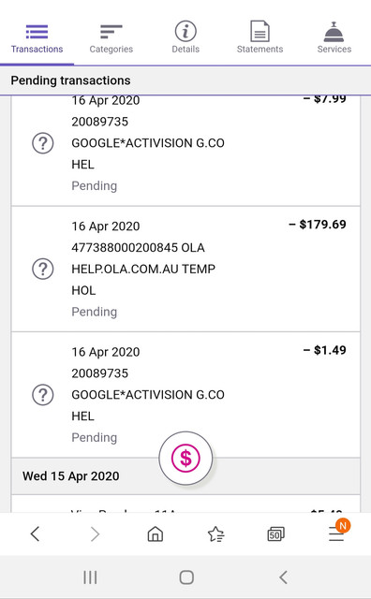Tap Android recent apps button
The width and height of the screenshot is (371, 599).
(90, 577)
